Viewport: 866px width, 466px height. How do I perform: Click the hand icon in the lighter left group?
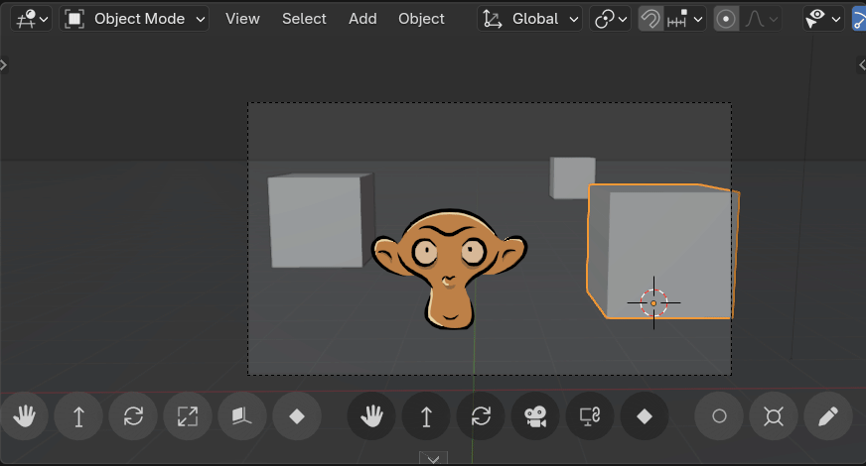click(x=24, y=415)
